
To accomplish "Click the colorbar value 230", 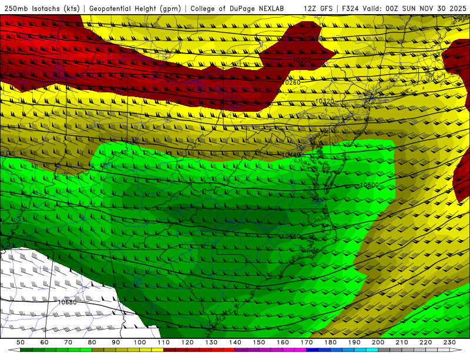I will [449, 342].
